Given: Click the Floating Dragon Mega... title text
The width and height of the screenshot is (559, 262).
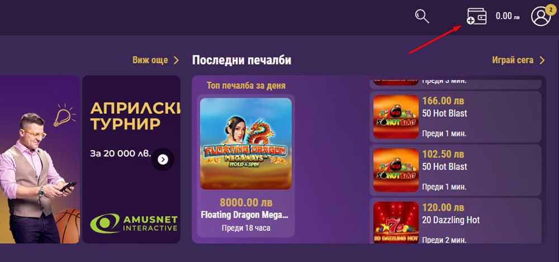Looking at the screenshot, I should pyautogui.click(x=245, y=215).
